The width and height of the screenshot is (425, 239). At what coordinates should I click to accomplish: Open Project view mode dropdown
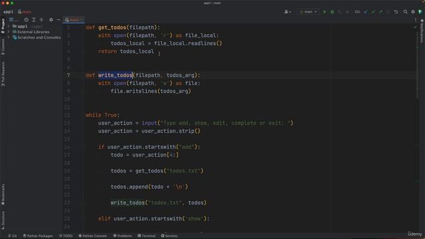pos(13,20)
